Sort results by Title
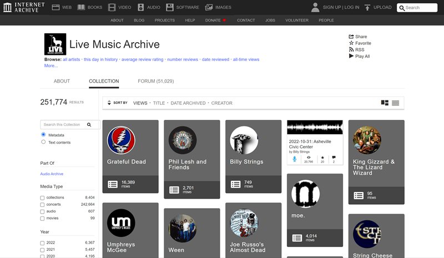The image size is (444, 258). pos(159,103)
